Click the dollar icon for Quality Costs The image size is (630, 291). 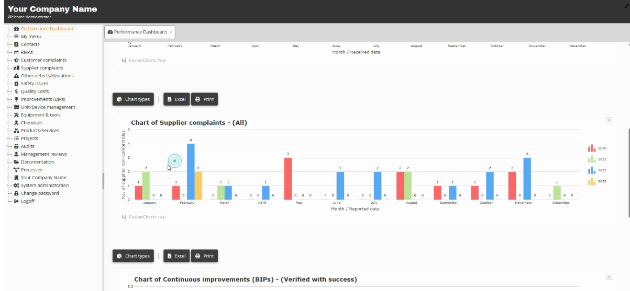point(16,91)
